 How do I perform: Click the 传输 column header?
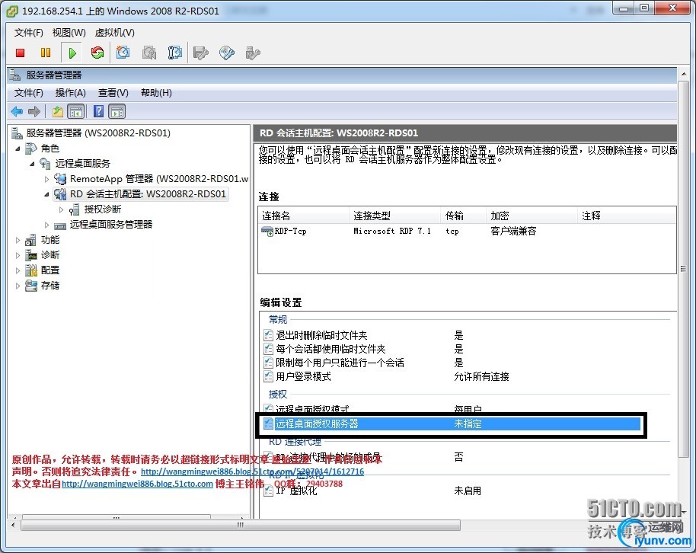[x=464, y=216]
